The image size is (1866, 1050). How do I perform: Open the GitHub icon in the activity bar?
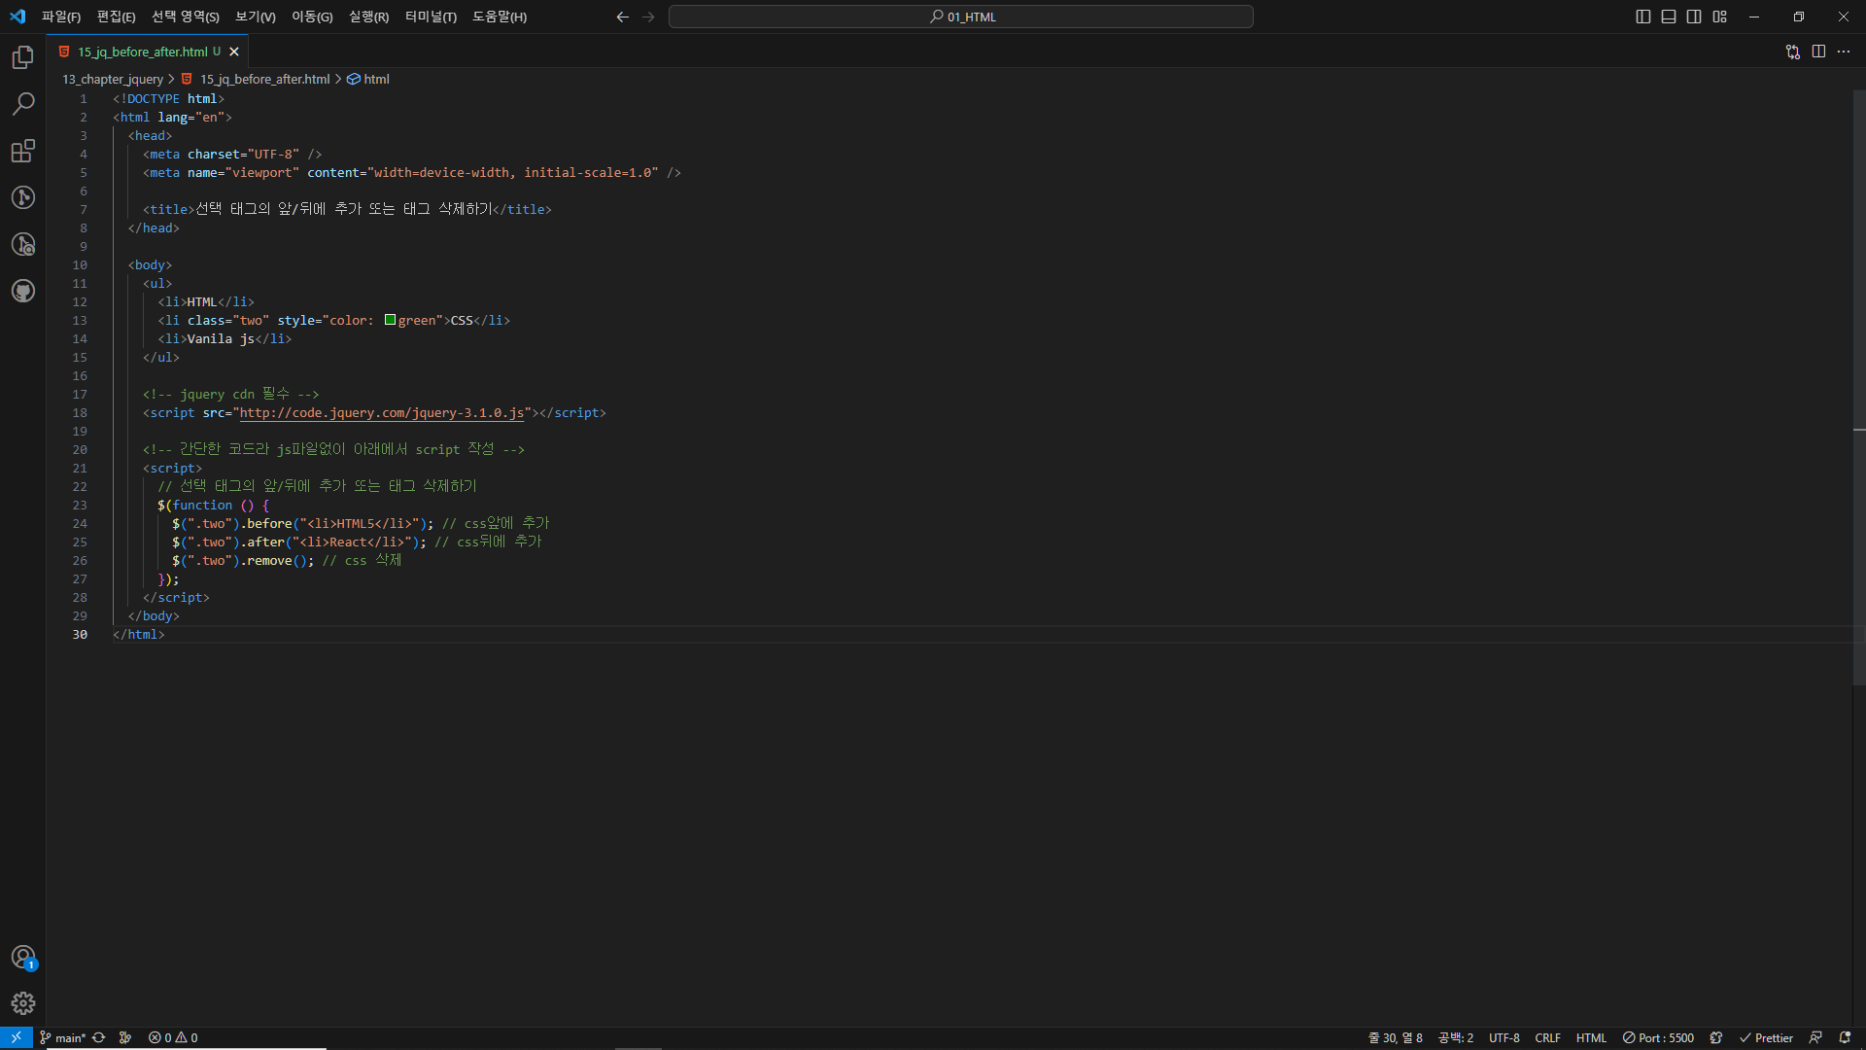click(23, 291)
